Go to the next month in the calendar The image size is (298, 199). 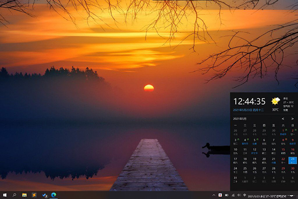click(293, 119)
